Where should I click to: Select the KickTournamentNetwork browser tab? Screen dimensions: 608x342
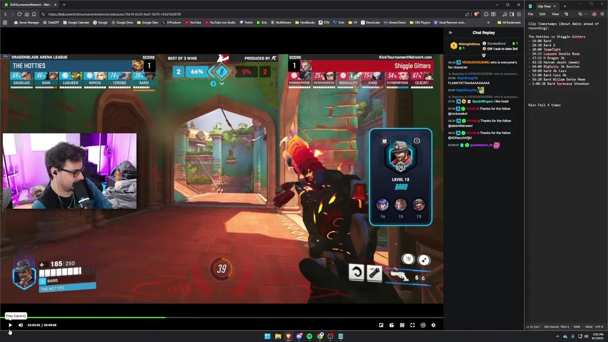[x=30, y=5]
